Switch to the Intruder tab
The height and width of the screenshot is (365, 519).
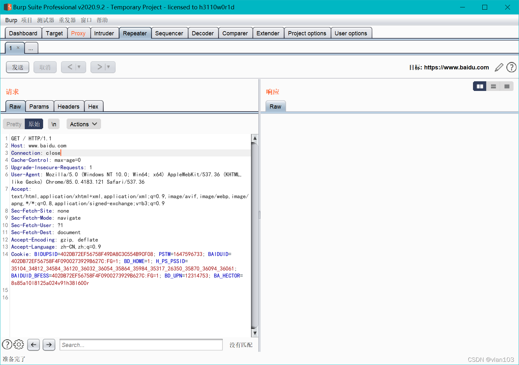[x=104, y=33]
